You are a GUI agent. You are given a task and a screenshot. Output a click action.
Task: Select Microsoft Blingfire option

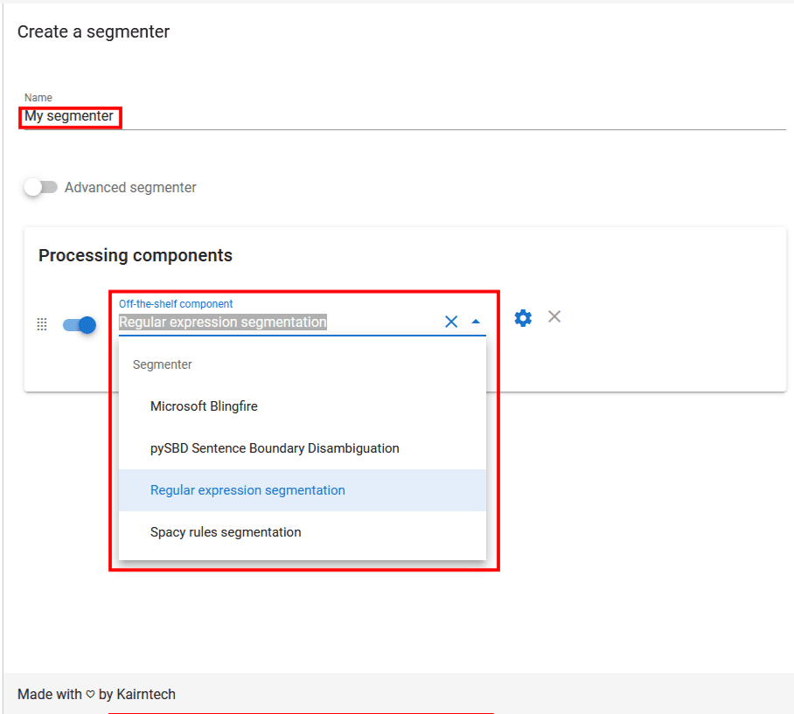coord(204,406)
